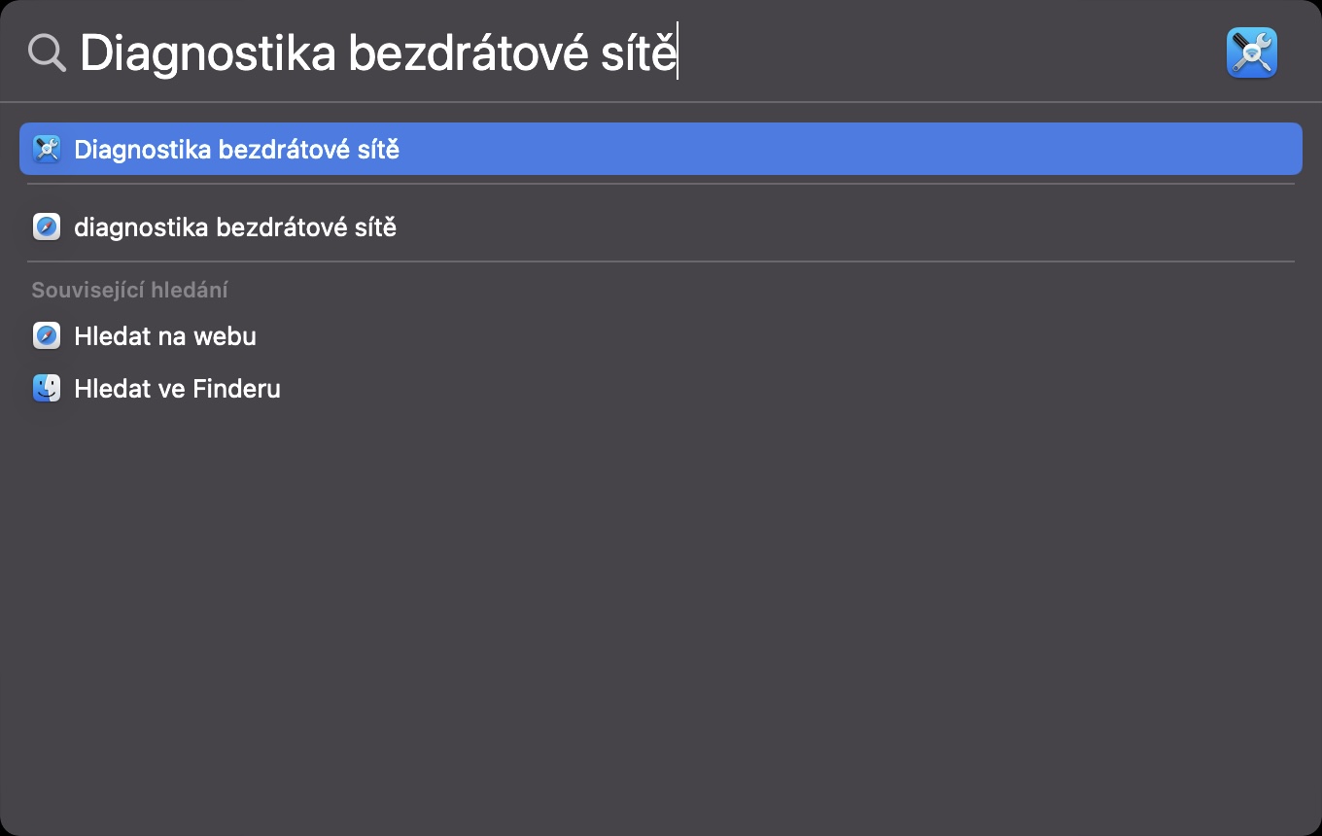Click the right end of the highlighted result row
Image resolution: width=1322 pixels, height=836 pixels.
1264,149
